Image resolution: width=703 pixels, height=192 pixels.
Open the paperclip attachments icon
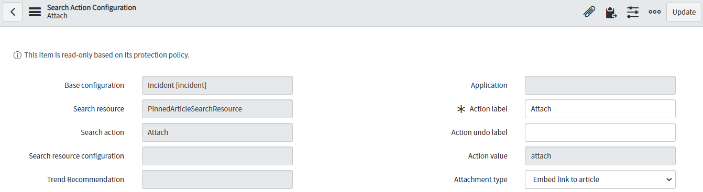589,12
